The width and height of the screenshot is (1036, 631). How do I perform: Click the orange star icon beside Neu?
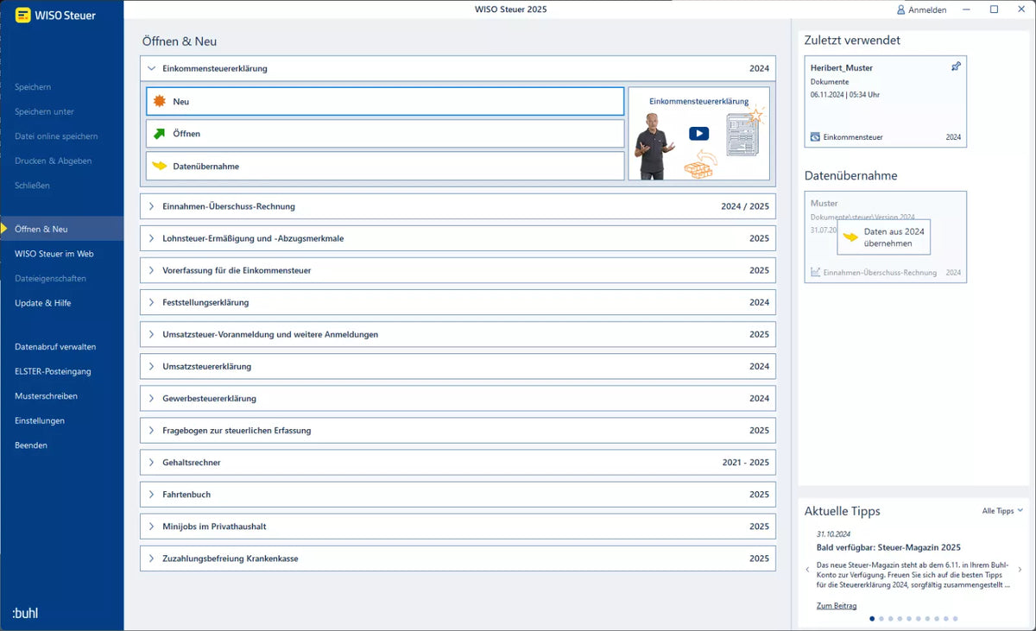point(159,101)
